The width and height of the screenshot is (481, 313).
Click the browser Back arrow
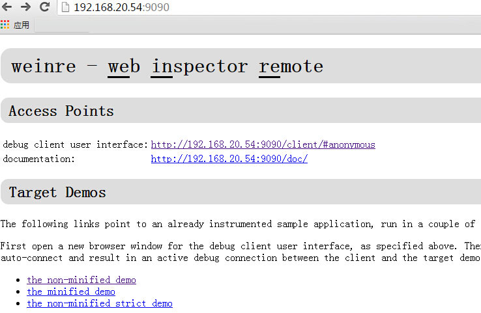click(7, 7)
